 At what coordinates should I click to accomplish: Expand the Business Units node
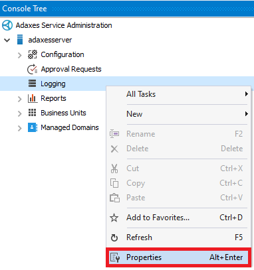[20, 113]
